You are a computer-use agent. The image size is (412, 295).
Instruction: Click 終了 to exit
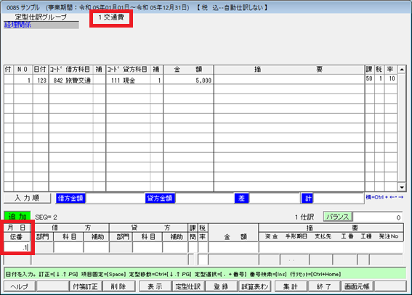pyautogui.click(x=324, y=286)
